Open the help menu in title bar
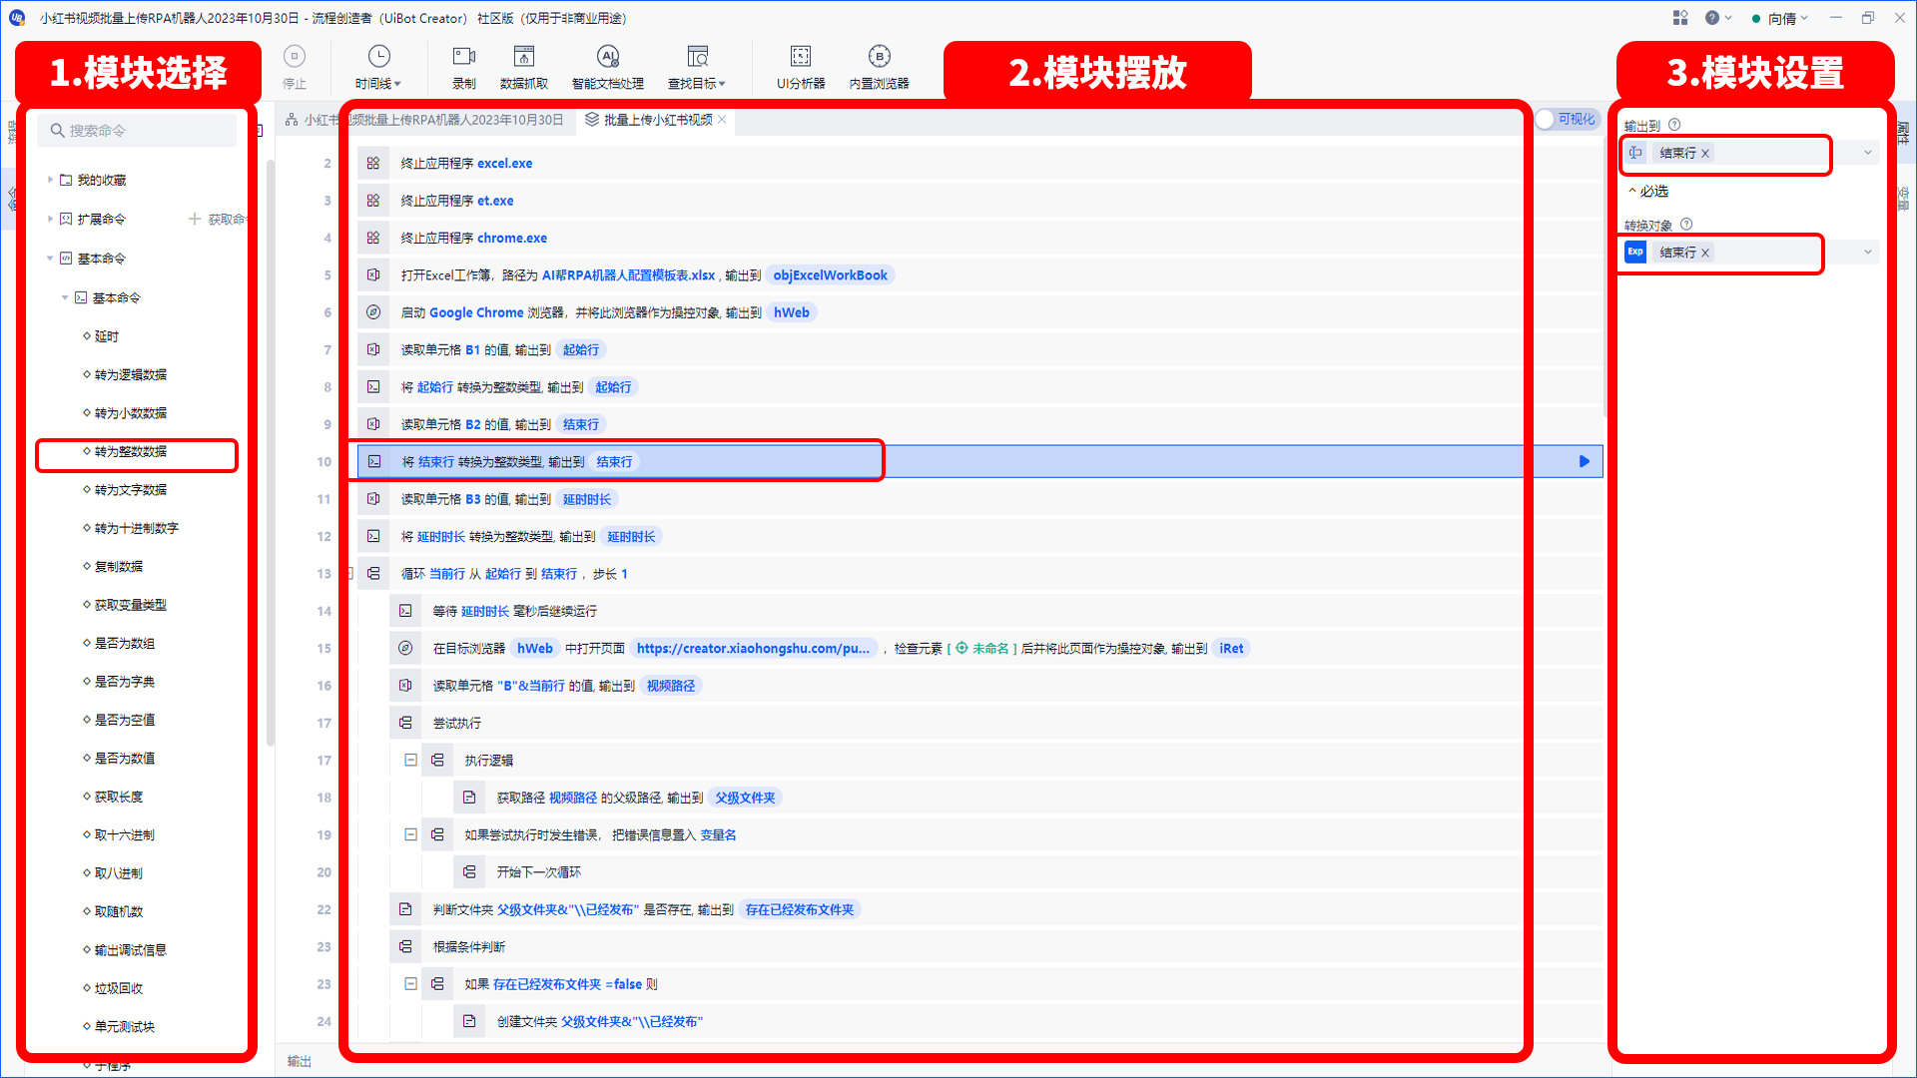This screenshot has height=1078, width=1917. click(x=1717, y=18)
